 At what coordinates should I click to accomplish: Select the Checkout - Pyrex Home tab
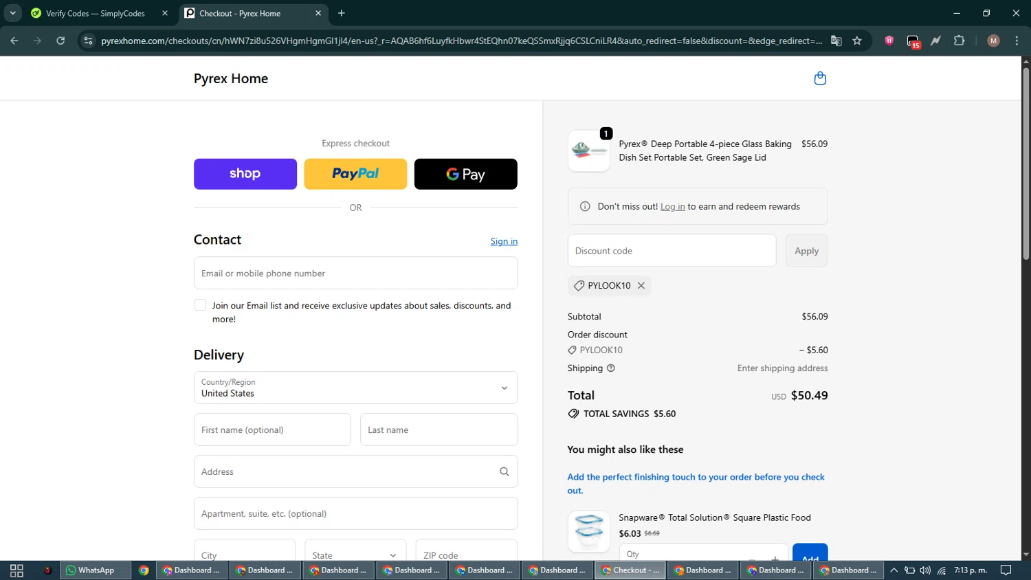click(254, 13)
